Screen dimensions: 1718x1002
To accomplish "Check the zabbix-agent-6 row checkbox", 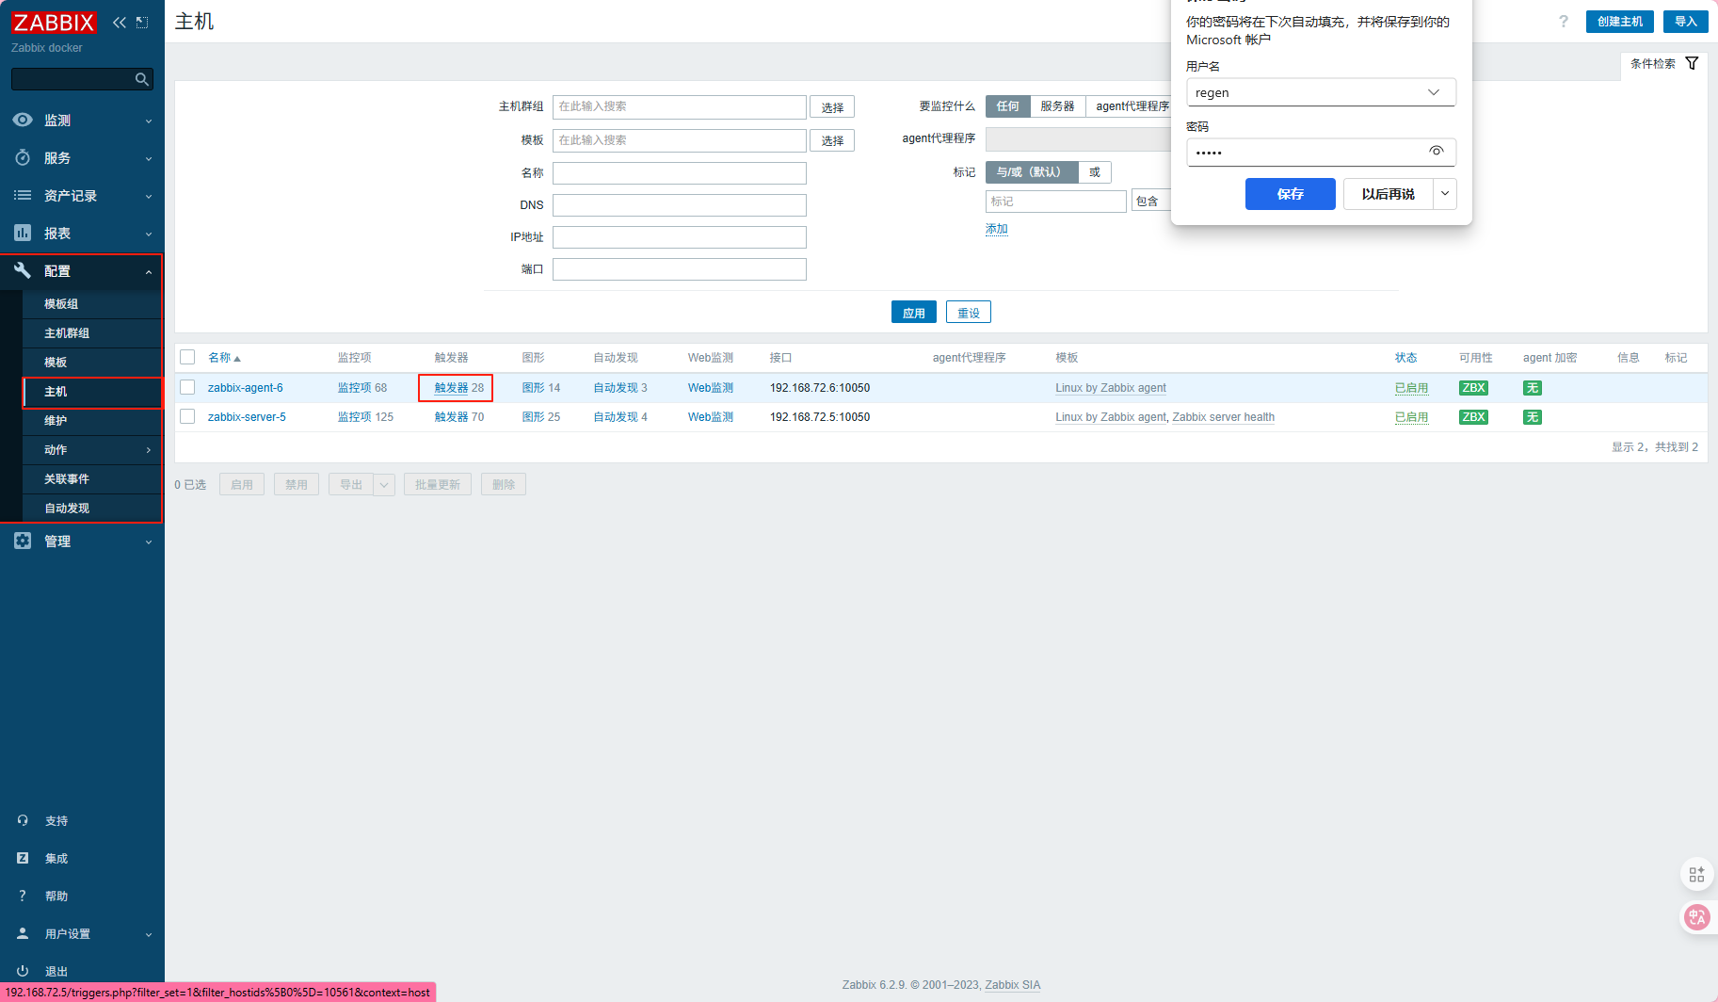I will 187,387.
